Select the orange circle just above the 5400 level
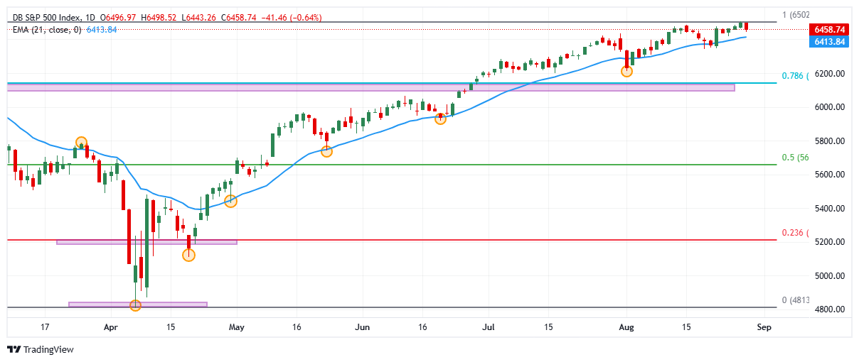Viewport: 859px width, 362px height. [230, 202]
